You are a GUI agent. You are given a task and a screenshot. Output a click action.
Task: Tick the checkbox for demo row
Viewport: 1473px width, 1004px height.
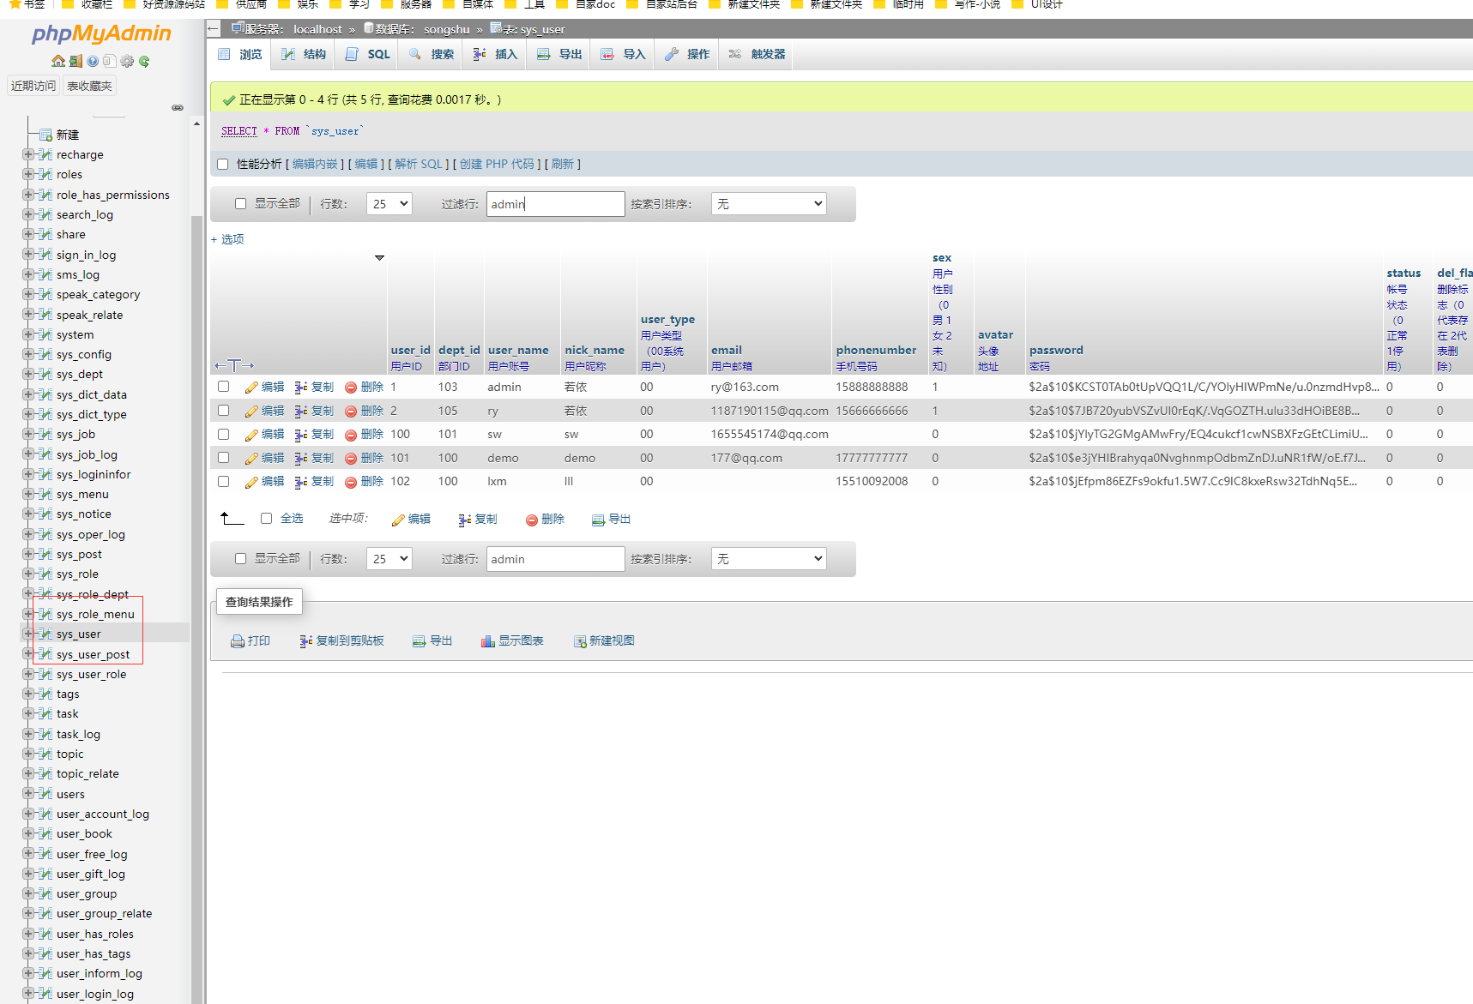[224, 458]
